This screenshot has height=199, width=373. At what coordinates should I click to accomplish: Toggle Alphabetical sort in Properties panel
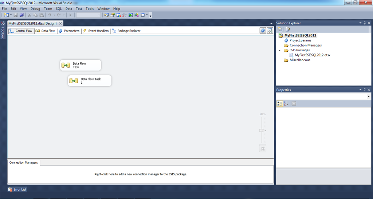[x=286, y=104]
